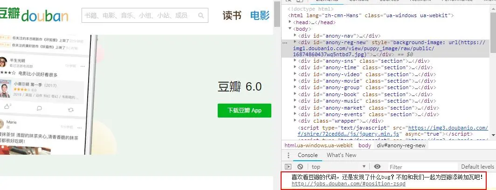Expand the anony-music div
This screenshot has width=496, height=190.
296,101
